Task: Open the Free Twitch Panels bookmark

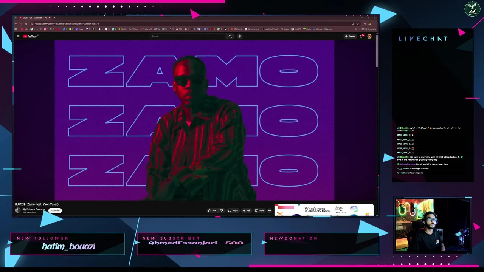Action: point(270,29)
